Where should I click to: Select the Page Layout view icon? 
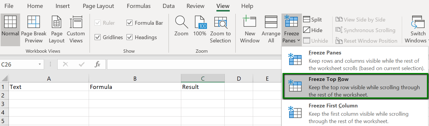[56, 29]
